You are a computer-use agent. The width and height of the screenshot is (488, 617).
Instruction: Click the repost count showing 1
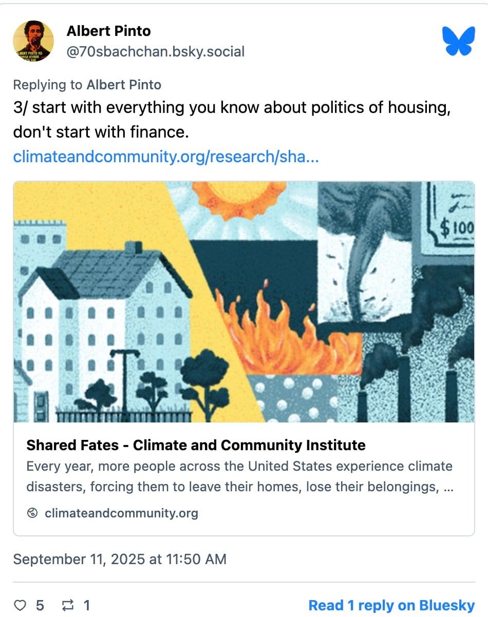click(87, 606)
